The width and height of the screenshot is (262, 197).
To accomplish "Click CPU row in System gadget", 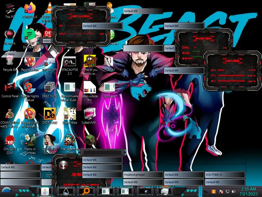I will click(x=205, y=48).
